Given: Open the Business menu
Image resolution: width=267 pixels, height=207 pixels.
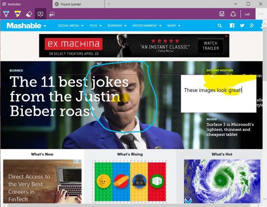Looking at the screenshot, I should tap(117, 26).
